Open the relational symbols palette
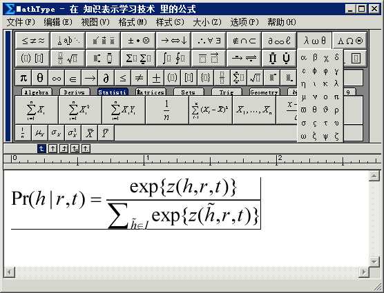Viewport: 384px width, 293px height. coord(32,40)
